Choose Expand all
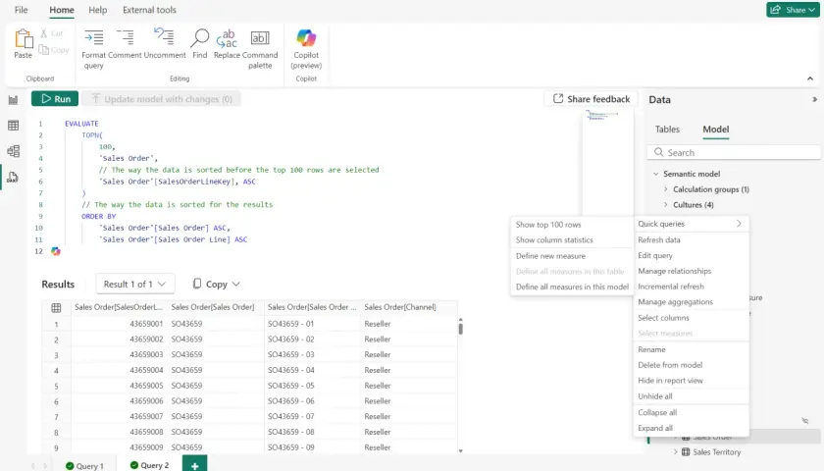Screen dimensions: 824x471 point(692,428)
